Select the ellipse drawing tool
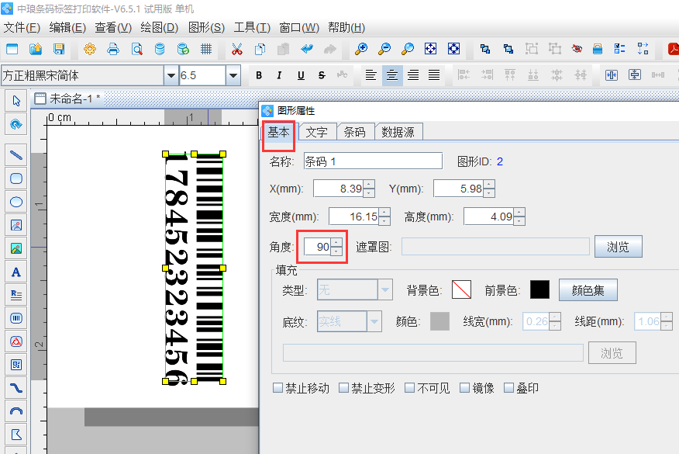This screenshot has height=454, width=679. pyautogui.click(x=16, y=202)
